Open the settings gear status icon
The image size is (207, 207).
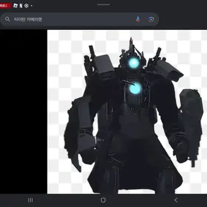pos(26,6)
